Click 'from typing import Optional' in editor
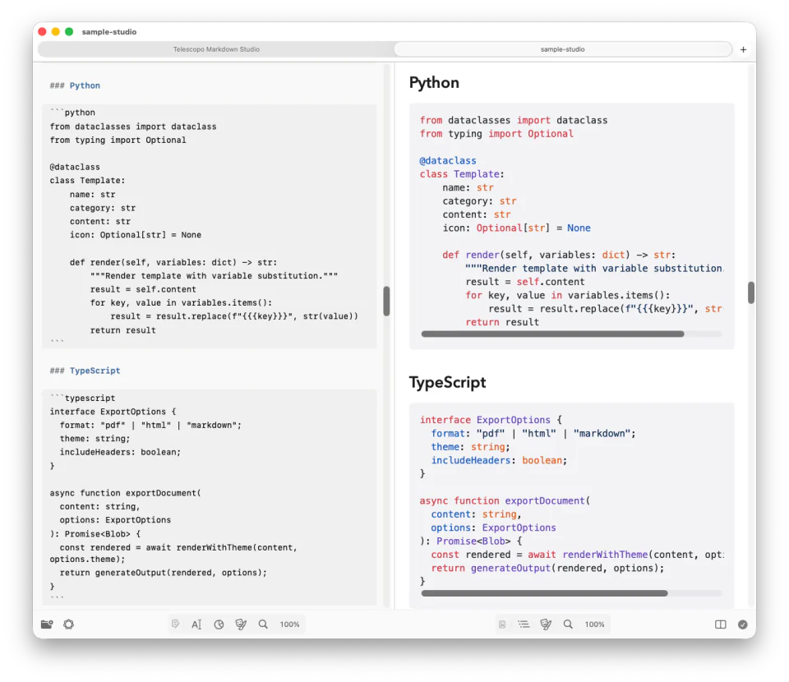 click(118, 140)
